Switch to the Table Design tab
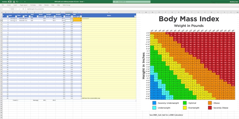 (x=67, y=5)
